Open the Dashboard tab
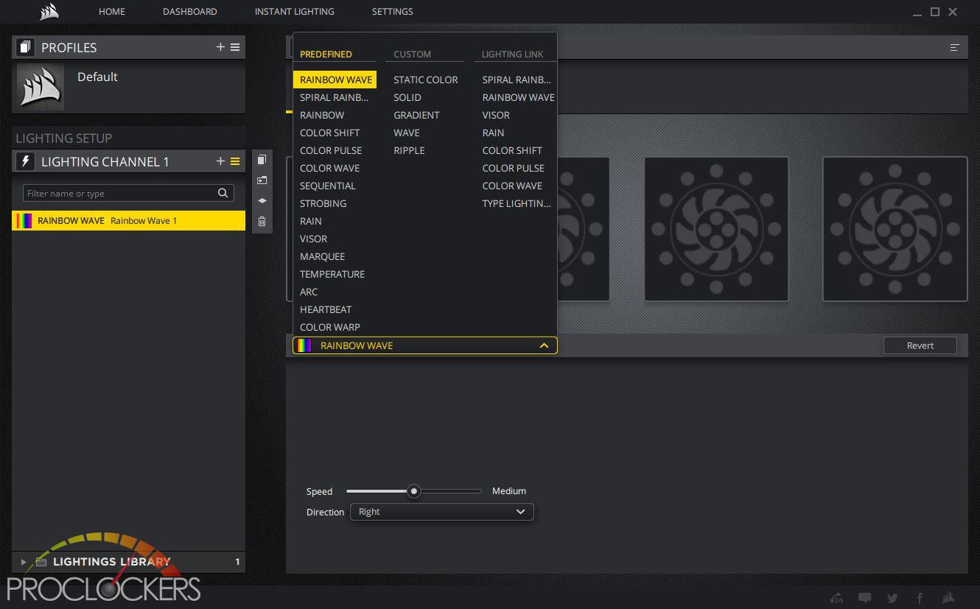 click(190, 11)
